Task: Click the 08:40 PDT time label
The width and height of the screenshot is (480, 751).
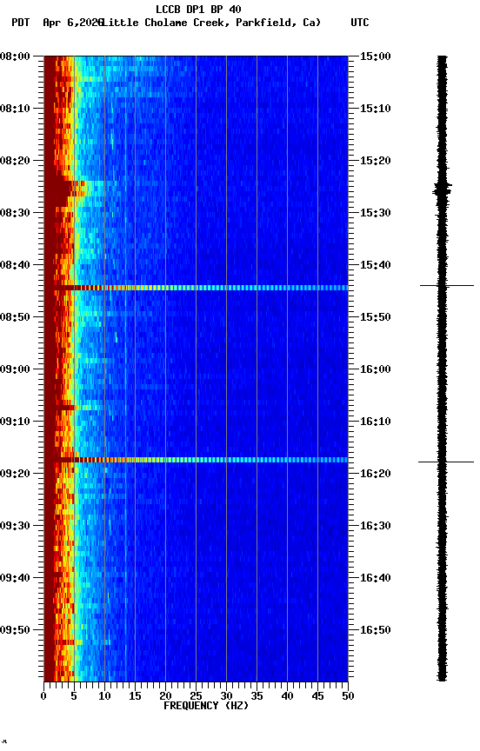Action: click(x=15, y=265)
